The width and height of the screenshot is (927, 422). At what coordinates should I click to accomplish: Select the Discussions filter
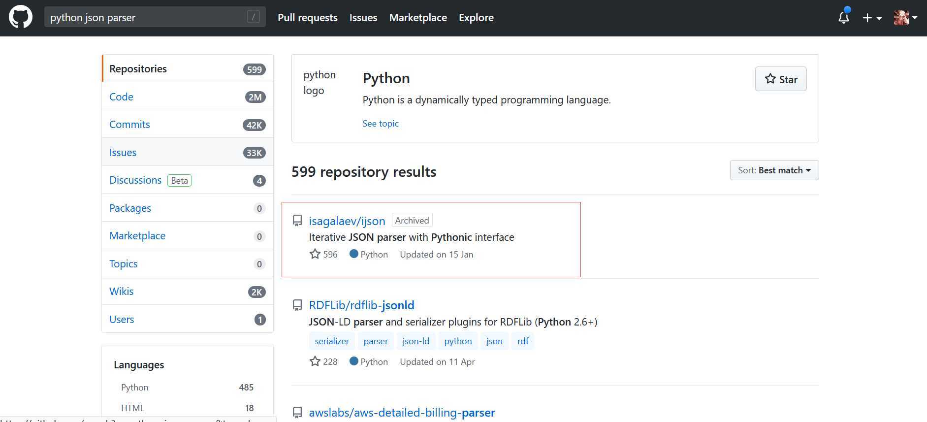point(188,180)
